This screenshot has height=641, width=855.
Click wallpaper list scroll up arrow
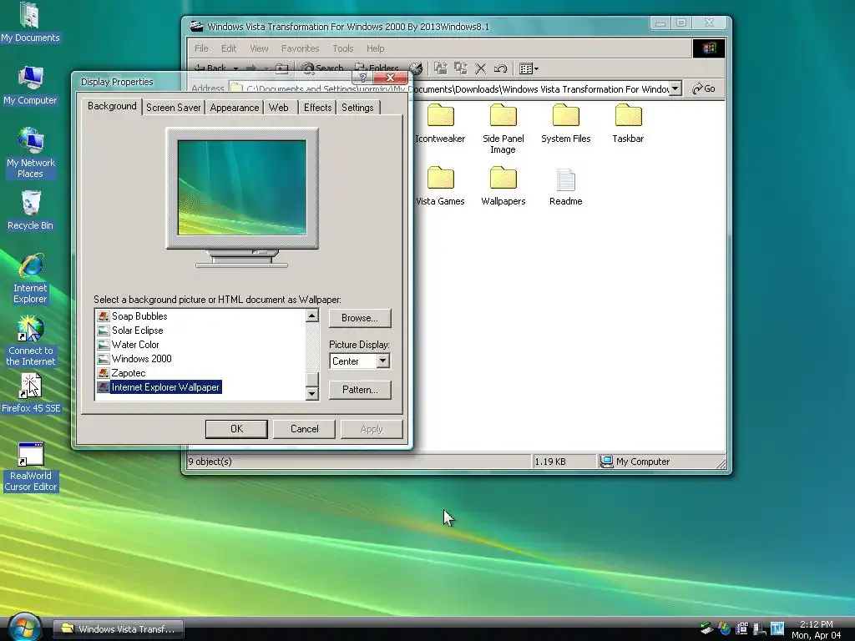pos(312,315)
